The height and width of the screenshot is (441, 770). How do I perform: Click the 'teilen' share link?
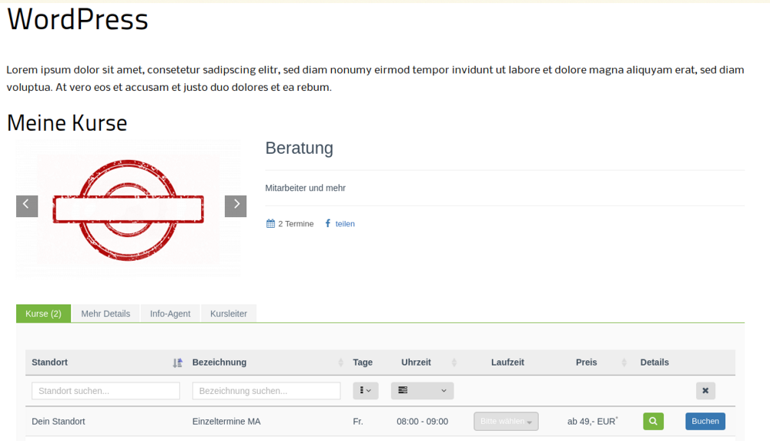345,224
